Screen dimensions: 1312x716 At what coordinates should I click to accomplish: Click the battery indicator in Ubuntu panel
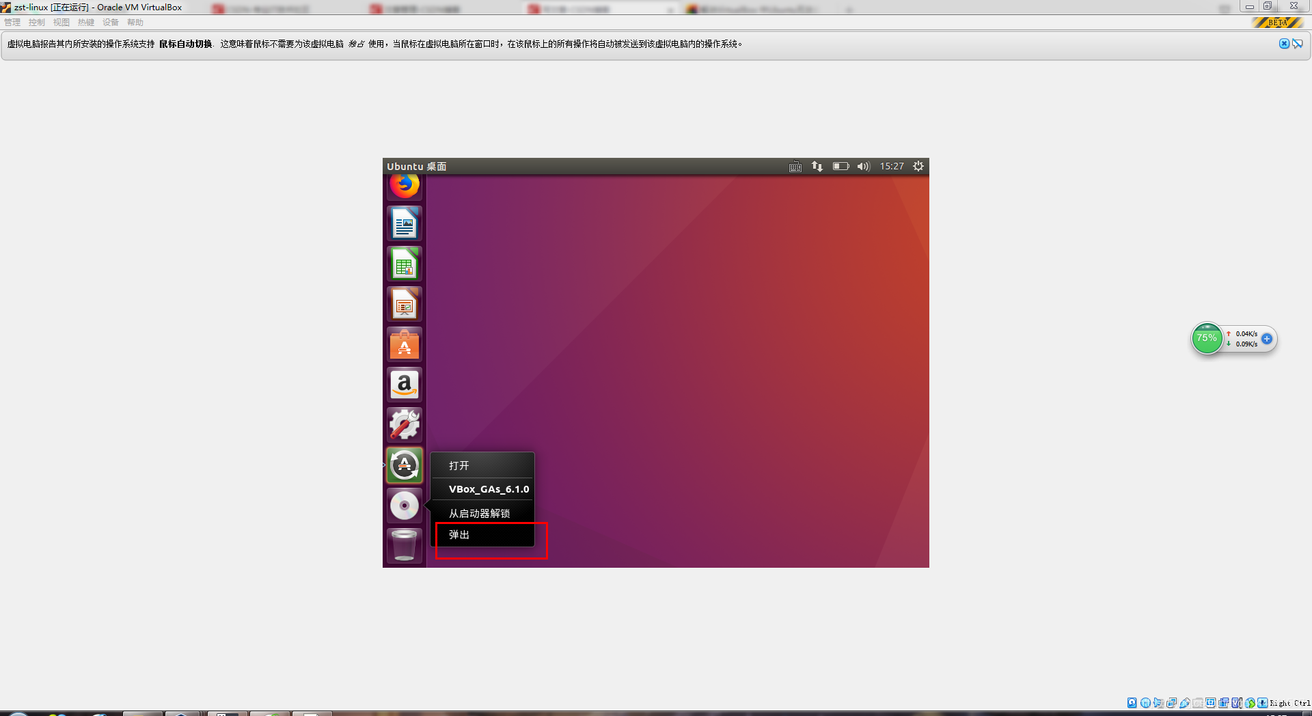click(x=840, y=167)
